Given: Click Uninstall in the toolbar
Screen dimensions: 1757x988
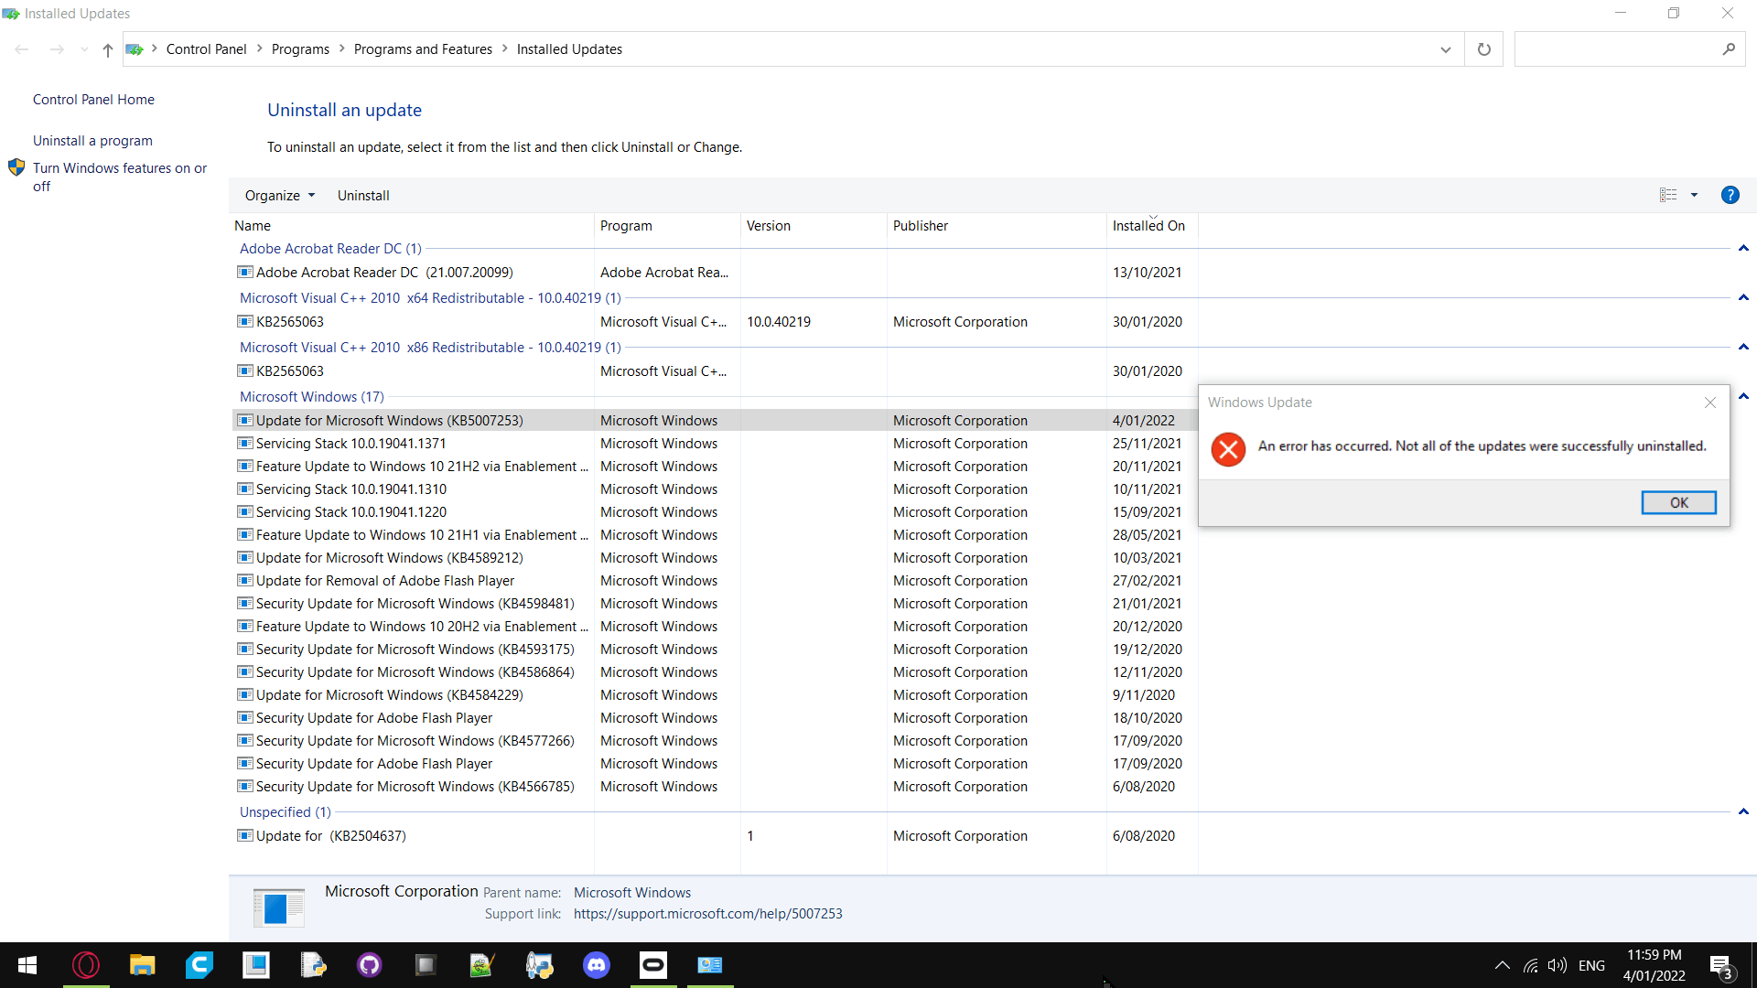Looking at the screenshot, I should click(363, 196).
